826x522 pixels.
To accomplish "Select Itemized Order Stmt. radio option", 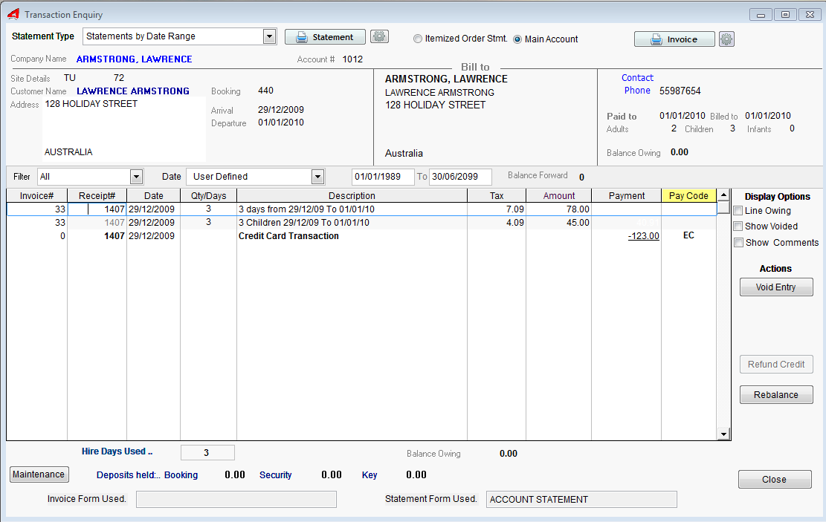I will pyautogui.click(x=418, y=39).
